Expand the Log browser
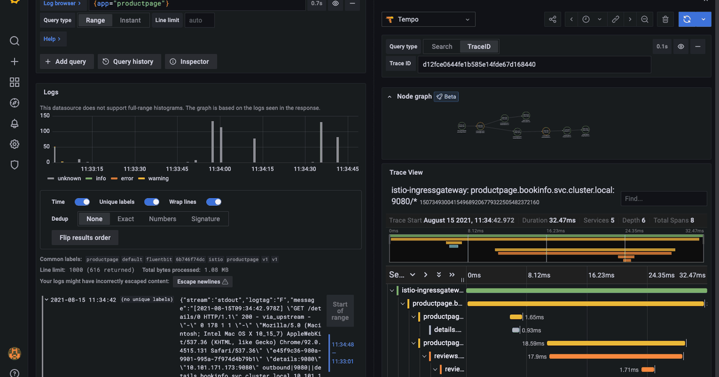719x377 pixels. (x=62, y=4)
